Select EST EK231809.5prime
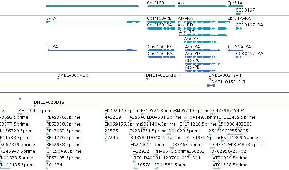Image resolution: width=289 pixels, height=170 pixels. point(223,141)
